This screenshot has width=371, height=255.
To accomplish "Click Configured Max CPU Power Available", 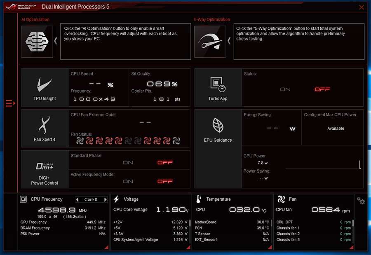I will (x=336, y=129).
